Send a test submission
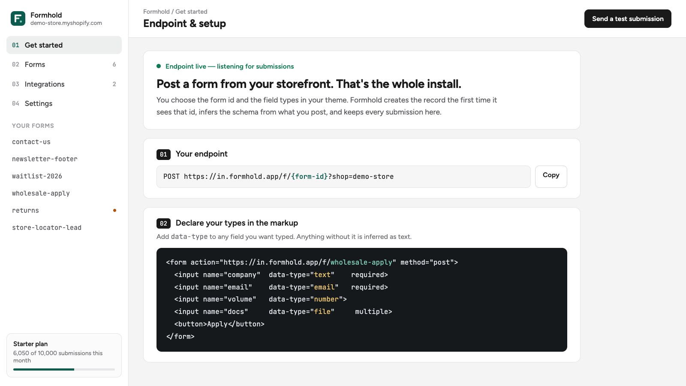Image resolution: width=686 pixels, height=386 pixels. (x=628, y=19)
